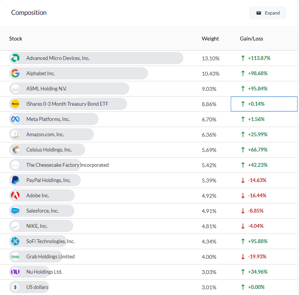Click the 4.00% weight value

pos(209,257)
